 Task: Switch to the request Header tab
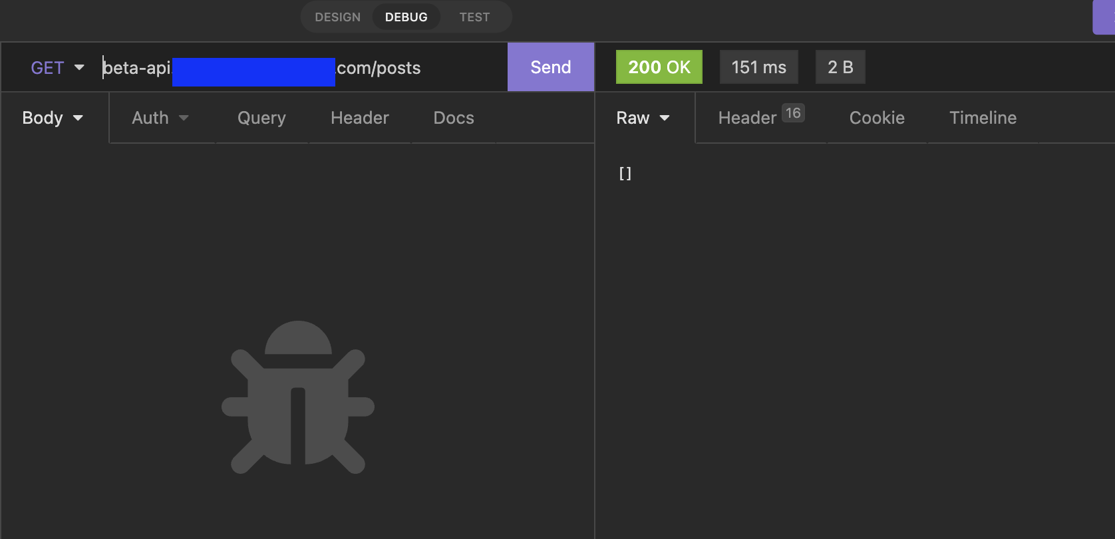[x=359, y=118]
